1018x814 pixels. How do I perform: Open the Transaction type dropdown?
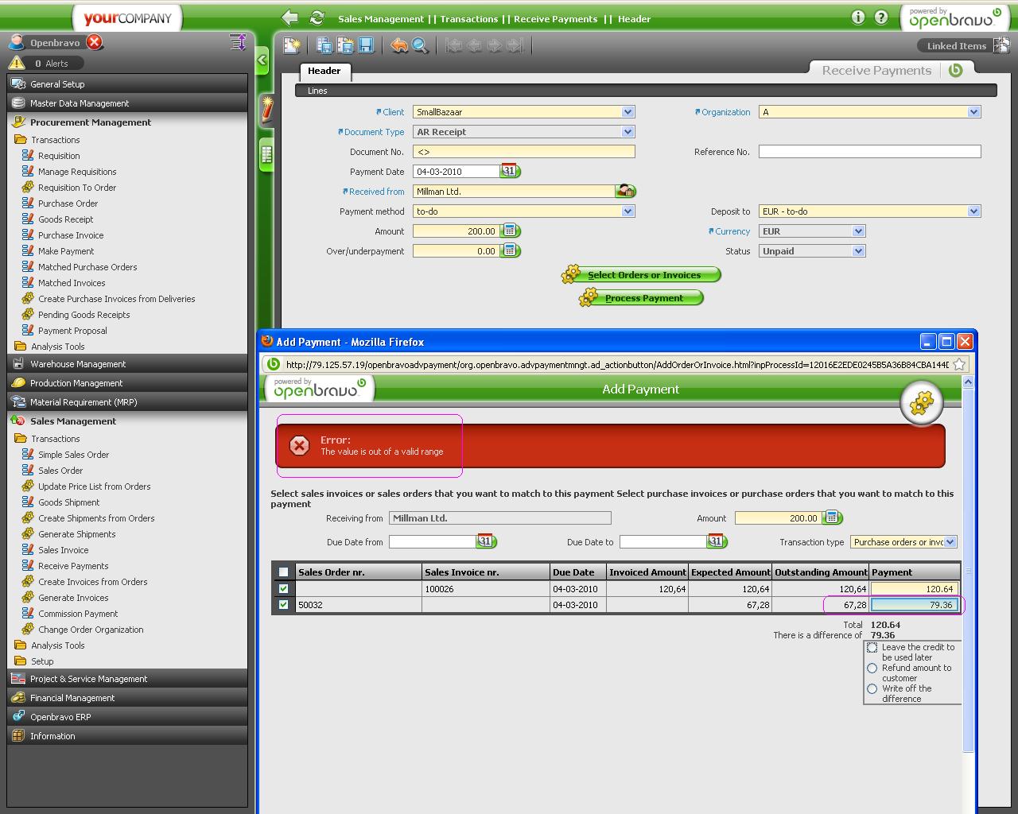(950, 542)
